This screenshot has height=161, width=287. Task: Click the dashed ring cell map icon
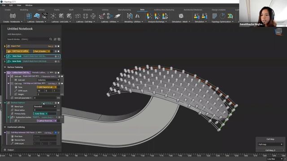[x=78, y=16]
